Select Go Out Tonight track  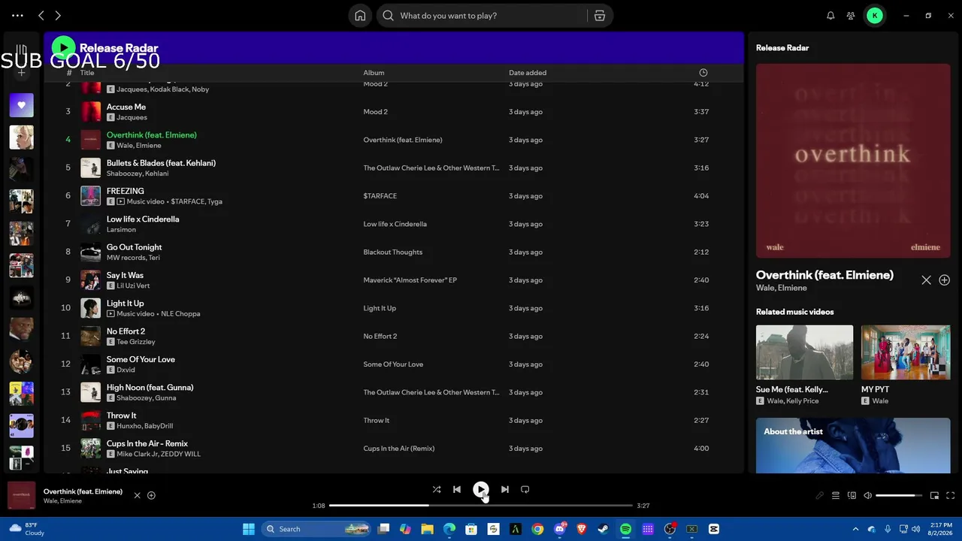(394, 252)
